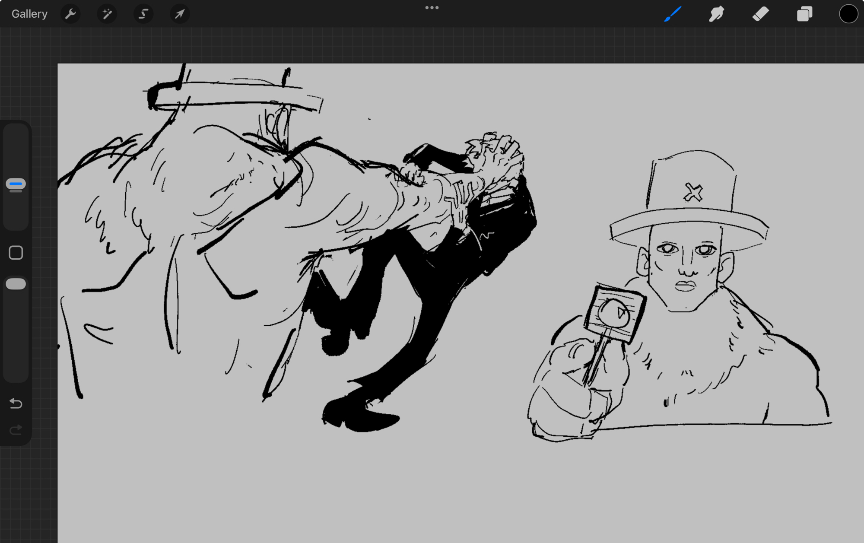Activate the Selection S-shaped tool
Viewport: 864px width, 543px height.
143,14
